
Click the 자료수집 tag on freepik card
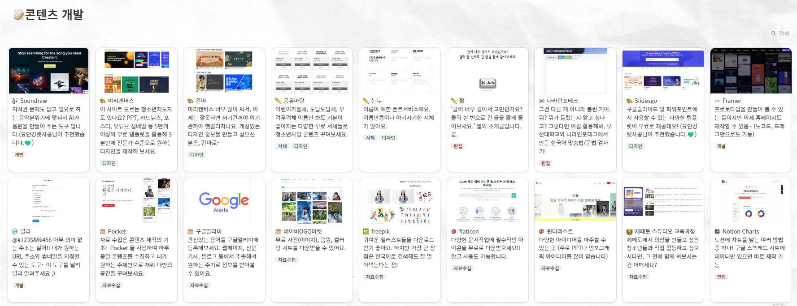click(375, 277)
